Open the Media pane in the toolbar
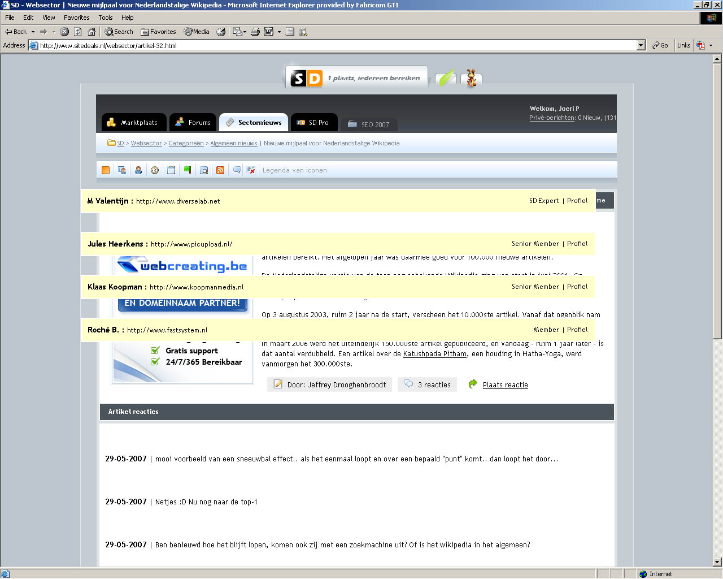 coord(197,32)
